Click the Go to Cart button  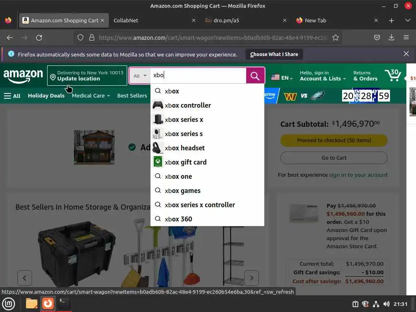click(334, 158)
